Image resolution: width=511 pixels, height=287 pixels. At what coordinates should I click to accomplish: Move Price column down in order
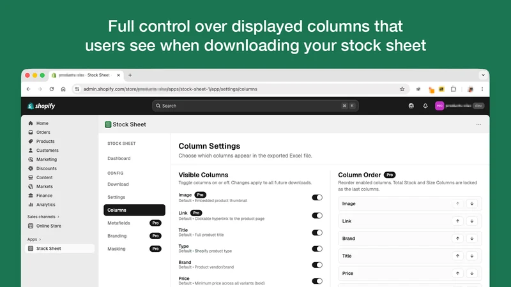pos(471,274)
